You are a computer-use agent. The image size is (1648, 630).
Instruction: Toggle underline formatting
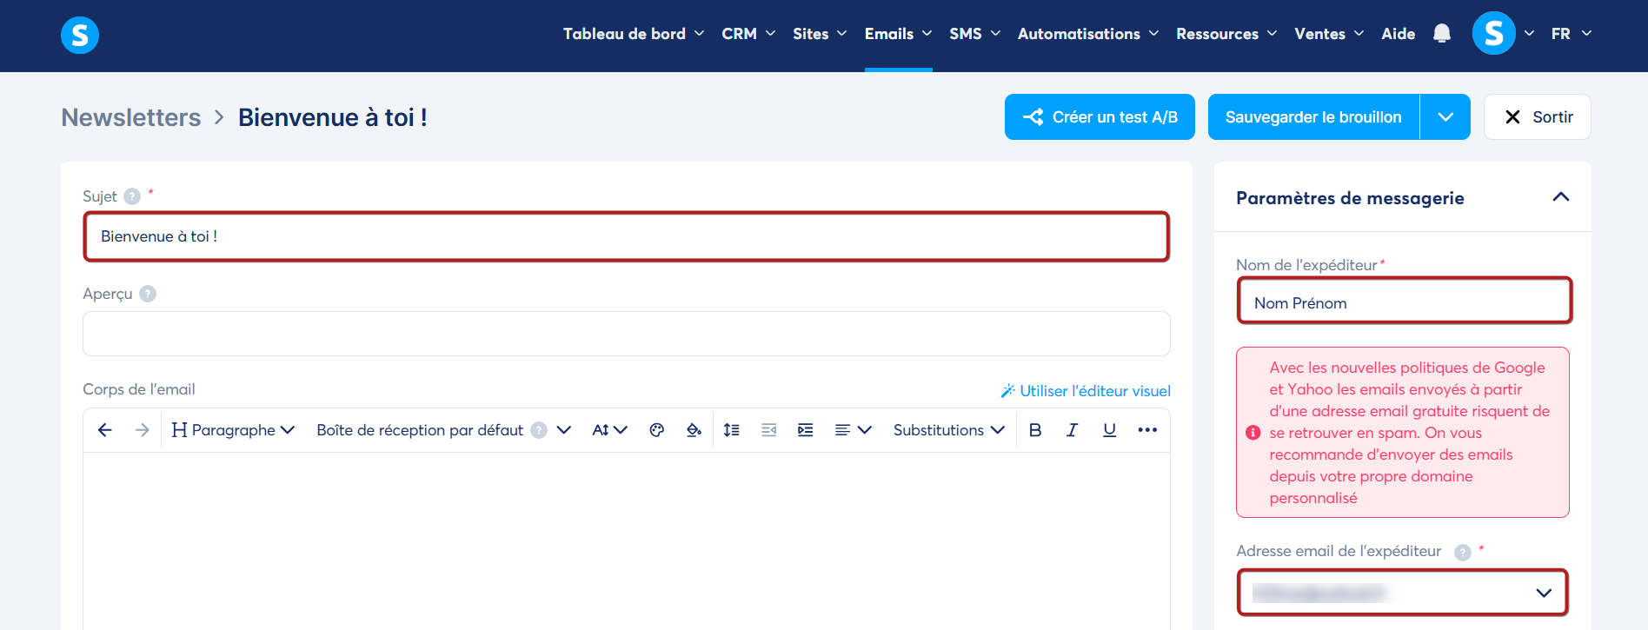pos(1109,430)
